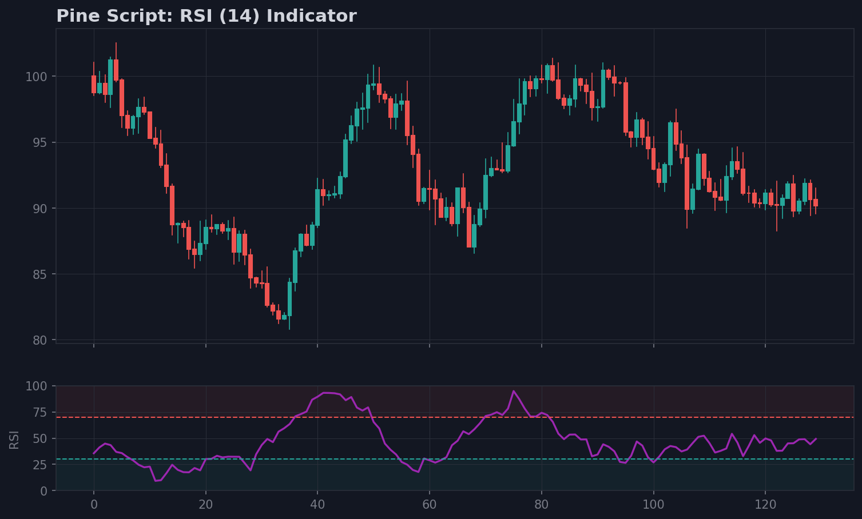The image size is (862, 519).
Task: Click the RSI axis label 0
Action: tap(44, 491)
